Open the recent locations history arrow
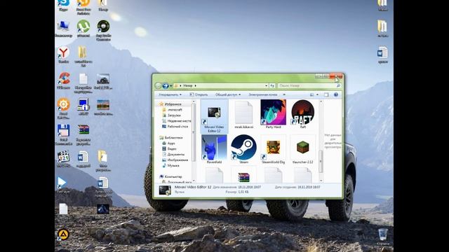 (171, 85)
